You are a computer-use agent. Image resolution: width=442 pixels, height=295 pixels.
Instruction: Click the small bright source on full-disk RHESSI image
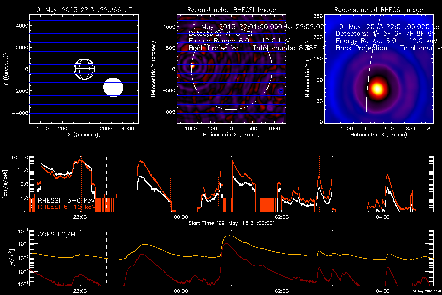point(192,66)
